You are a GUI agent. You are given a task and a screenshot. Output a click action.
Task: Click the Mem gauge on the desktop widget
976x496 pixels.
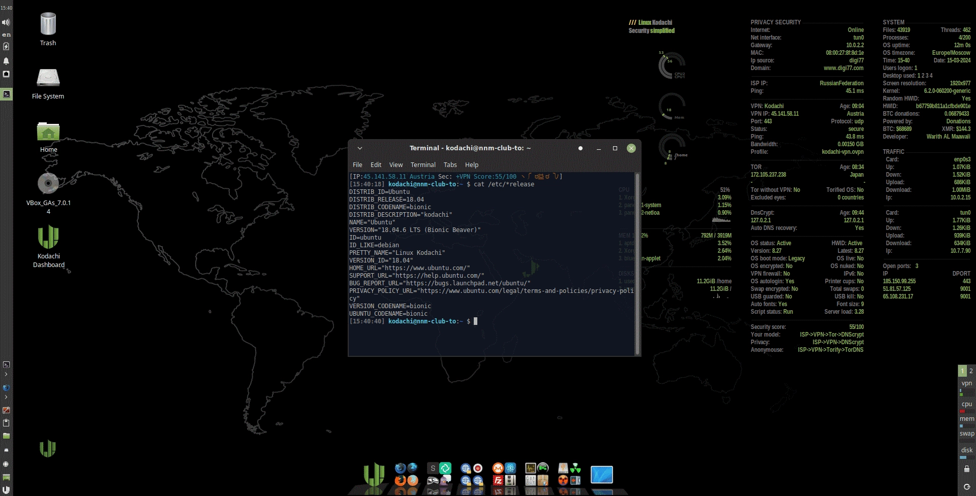coord(672,107)
